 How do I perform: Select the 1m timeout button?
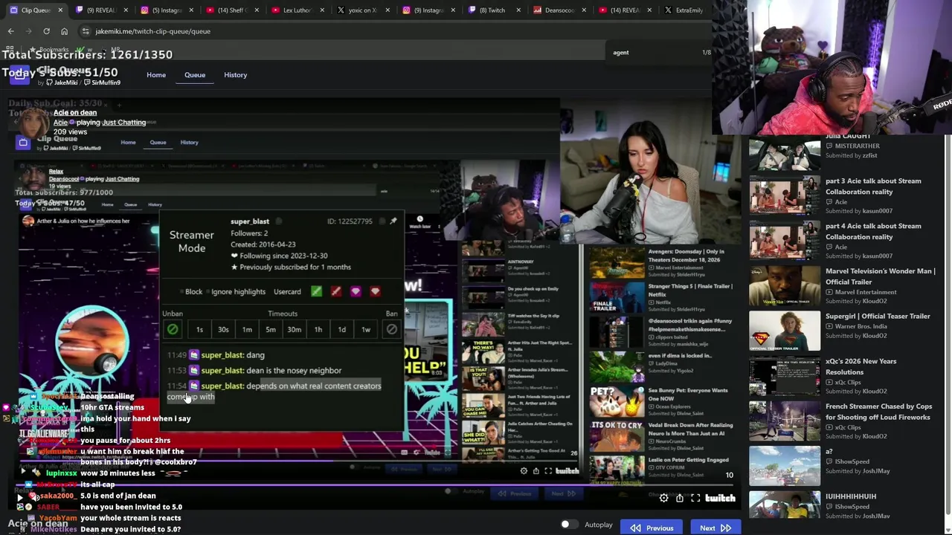pos(247,329)
